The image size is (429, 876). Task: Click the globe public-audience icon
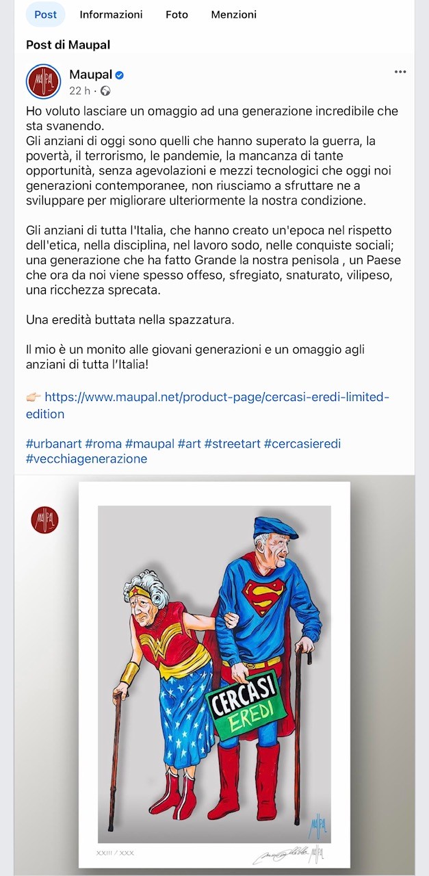(x=105, y=91)
